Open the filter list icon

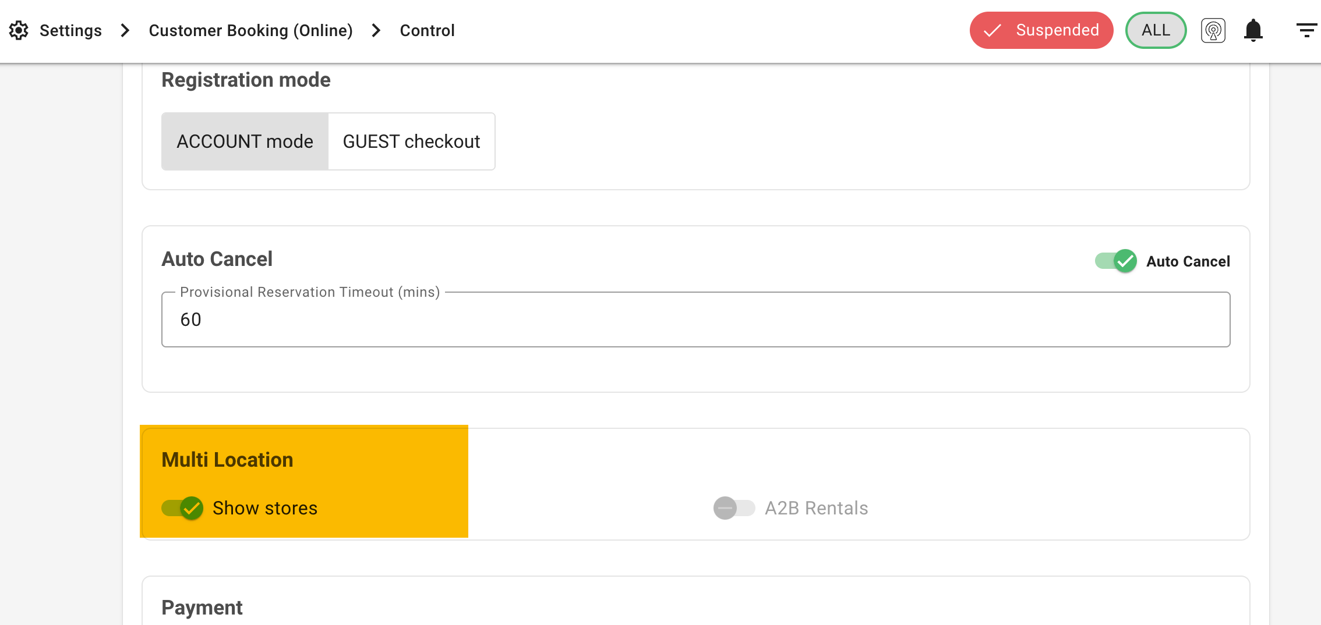coord(1306,30)
